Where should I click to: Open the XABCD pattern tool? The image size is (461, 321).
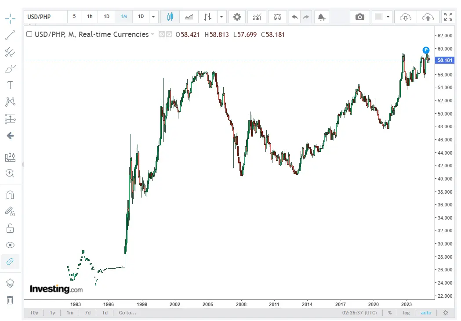pos(10,102)
